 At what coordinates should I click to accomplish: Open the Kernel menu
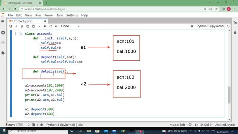49,15
